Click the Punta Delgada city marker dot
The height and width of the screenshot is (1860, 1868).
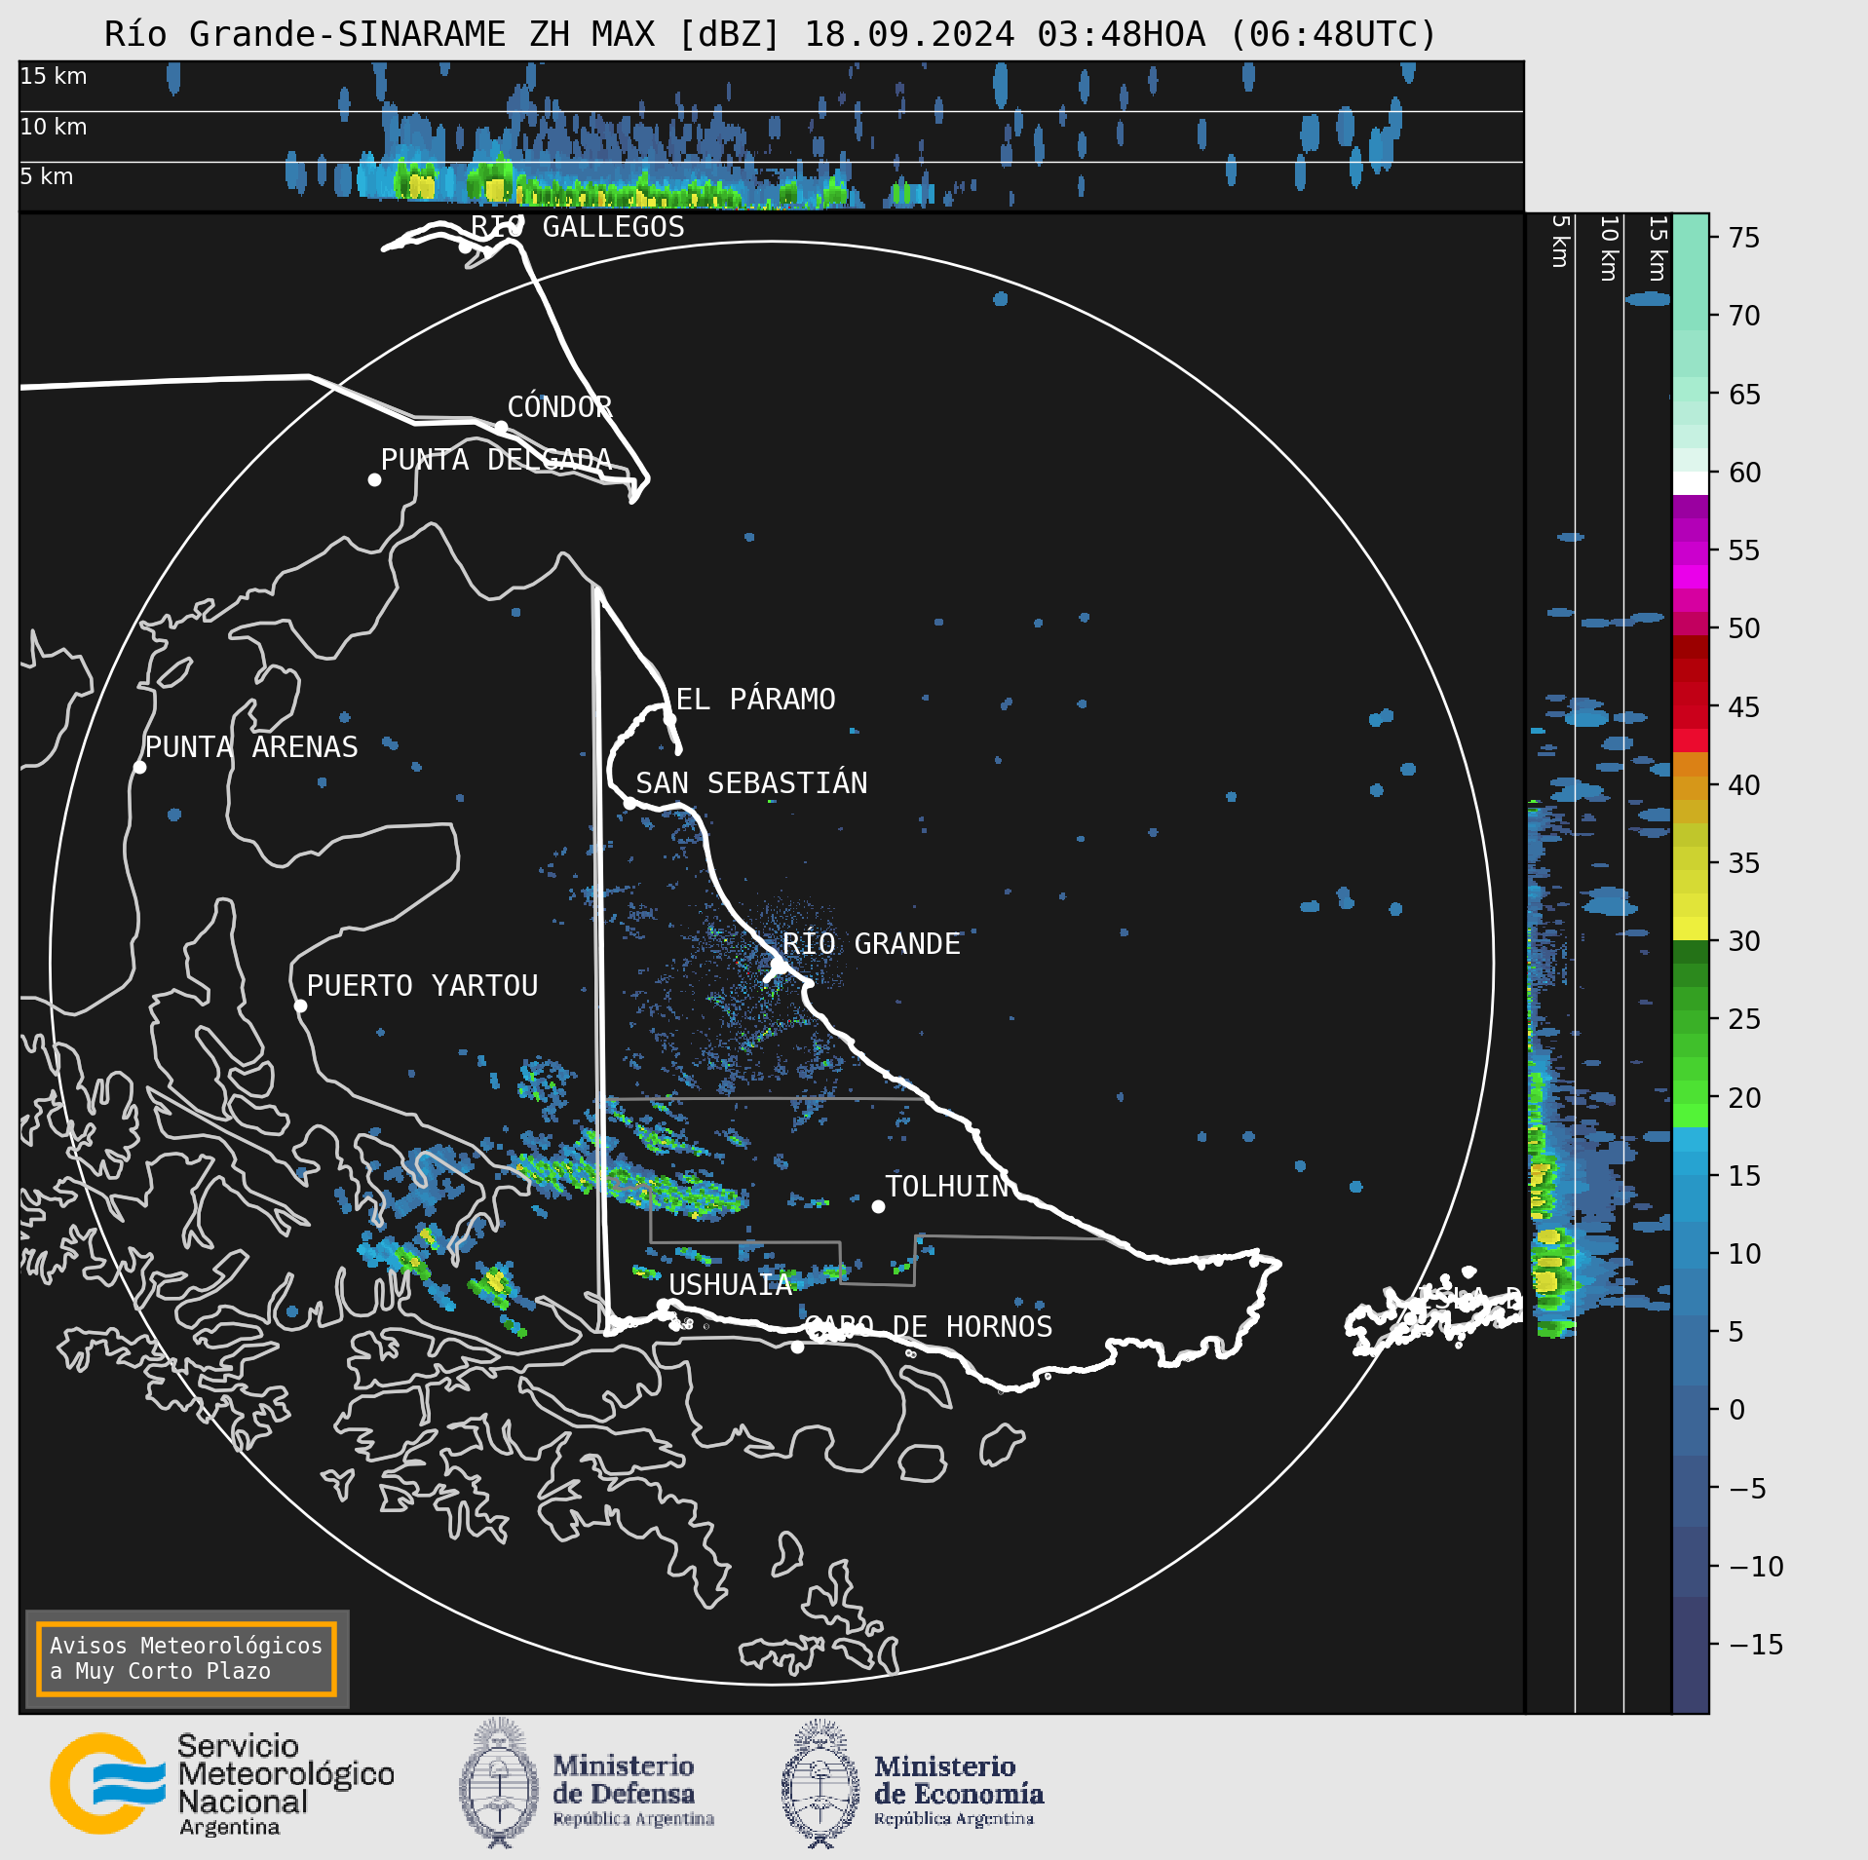[x=374, y=479]
